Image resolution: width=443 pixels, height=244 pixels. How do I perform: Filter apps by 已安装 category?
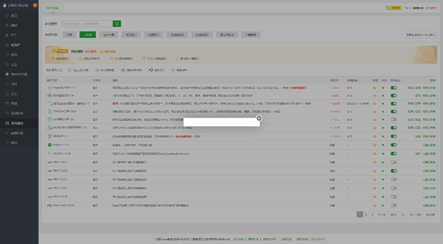pyautogui.click(x=88, y=35)
